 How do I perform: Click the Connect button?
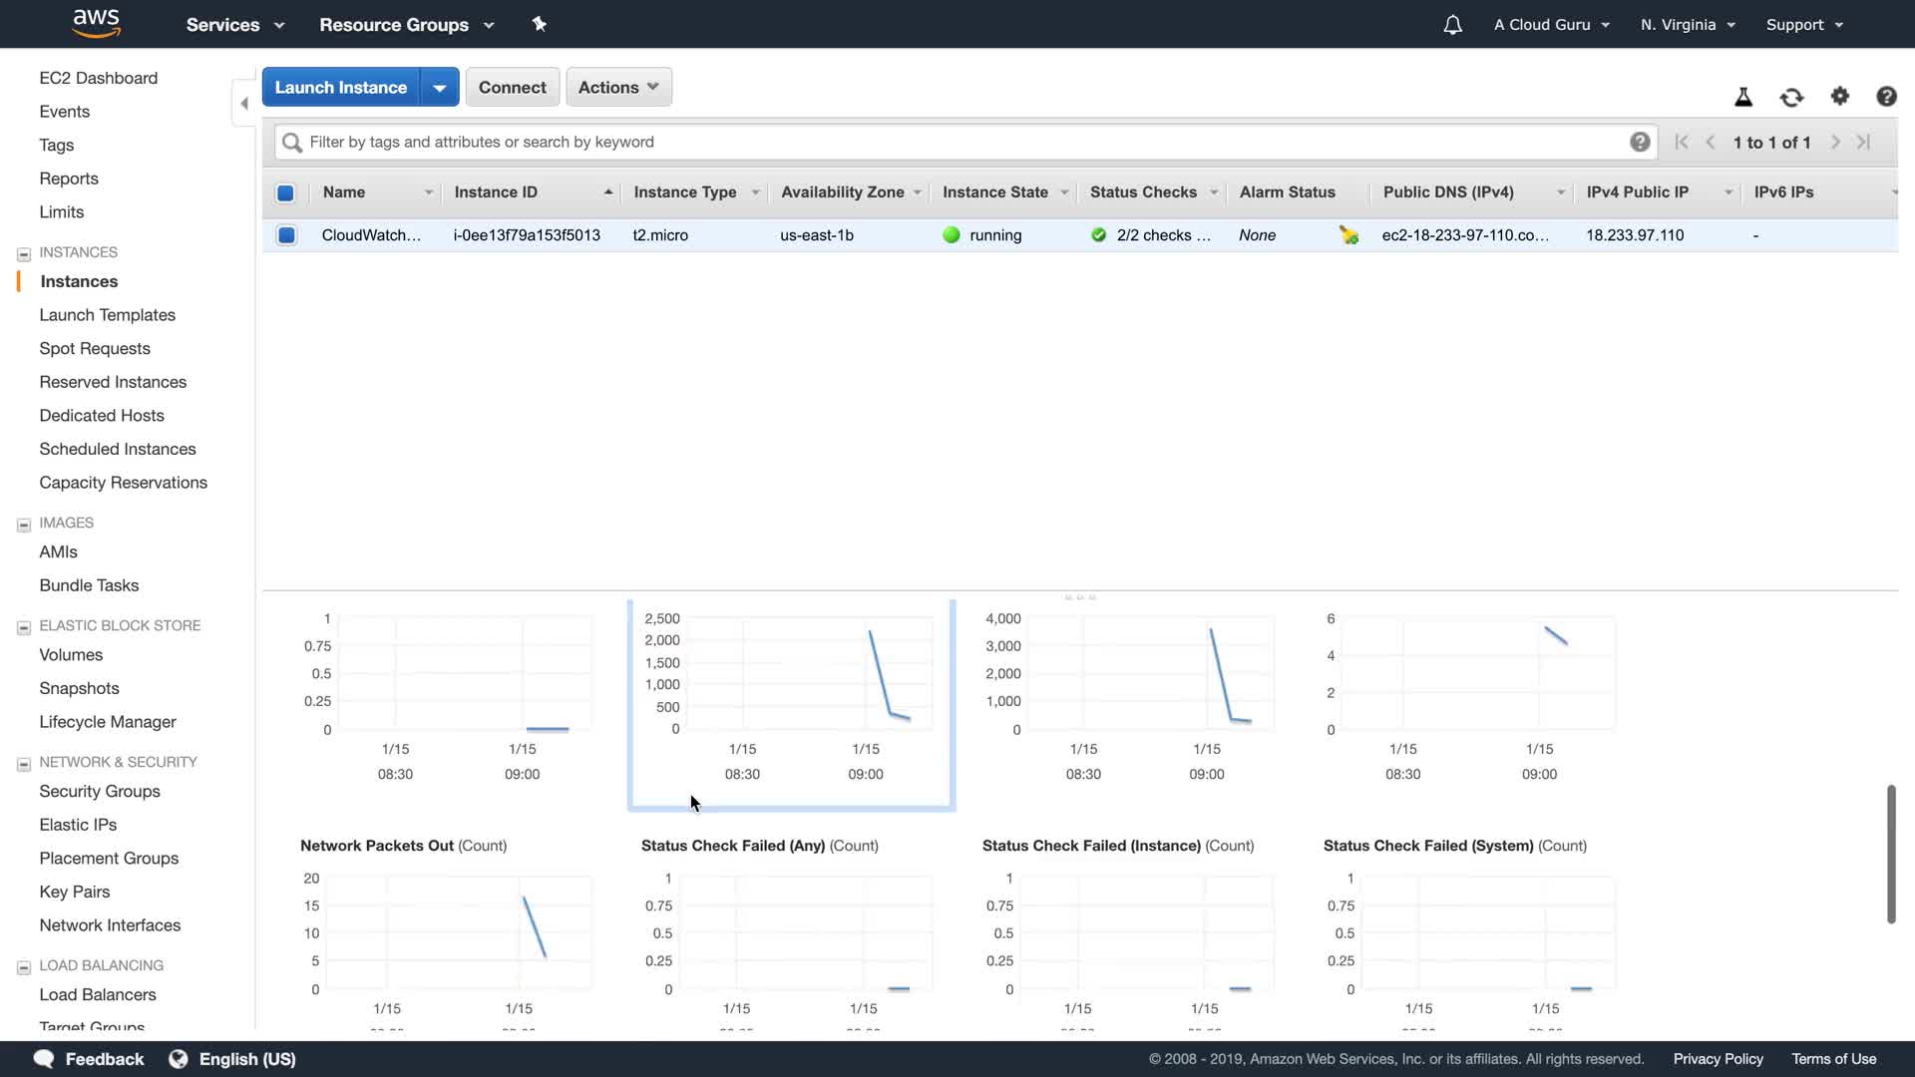click(512, 87)
